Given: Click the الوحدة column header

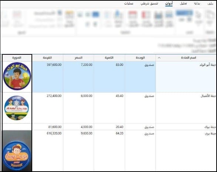Looking at the screenshot, I should coord(140,58).
